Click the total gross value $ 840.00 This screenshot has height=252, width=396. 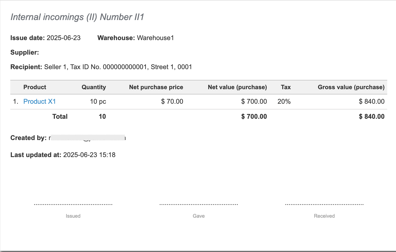pyautogui.click(x=371, y=116)
